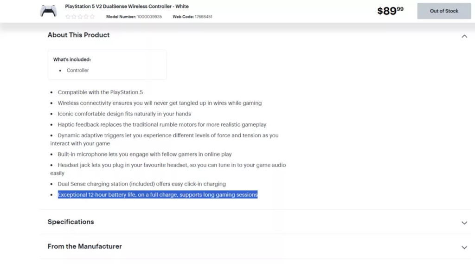Viewport: 475px width, 264px height.
Task: Click the Compatible with the PlayStation 5 bullet
Action: [100, 92]
